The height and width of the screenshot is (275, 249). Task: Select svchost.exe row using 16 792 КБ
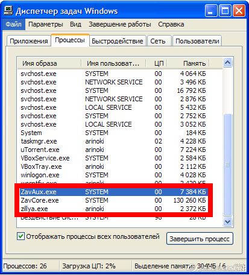click(113, 90)
